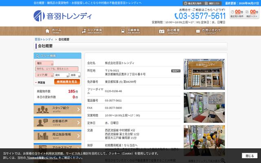Open the 種別 dropdown
261x163 pixels.
tap(44, 63)
